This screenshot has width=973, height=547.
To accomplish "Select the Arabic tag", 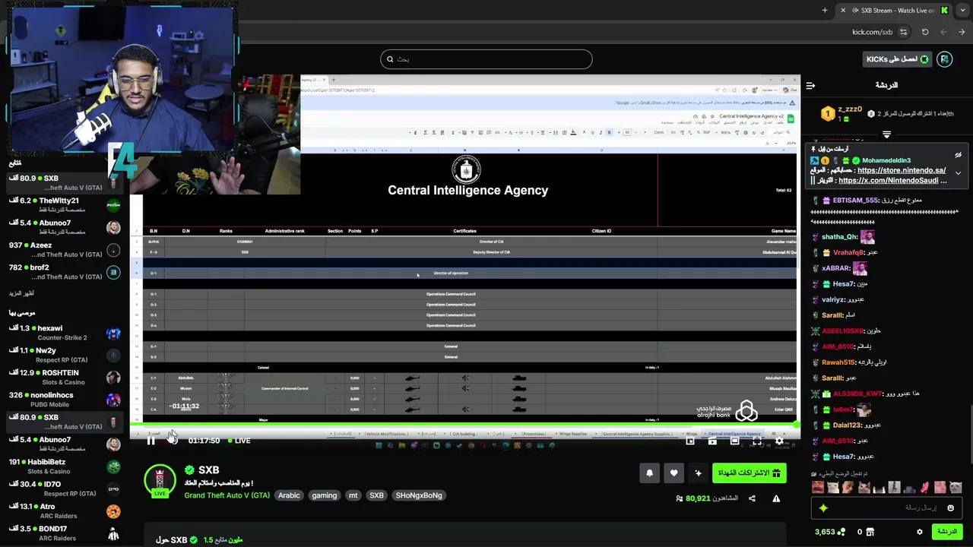I will pos(289,495).
